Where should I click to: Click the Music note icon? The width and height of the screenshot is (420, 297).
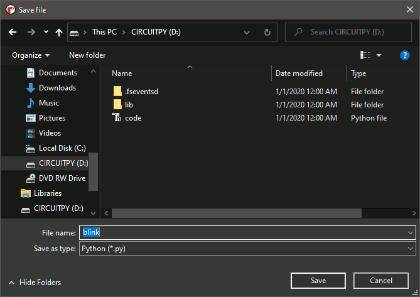[31, 103]
